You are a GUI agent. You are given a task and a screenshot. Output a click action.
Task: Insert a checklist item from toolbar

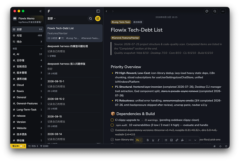(x=171, y=140)
